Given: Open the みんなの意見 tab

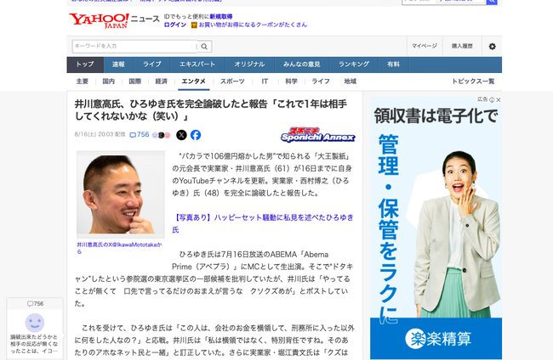Looking at the screenshot, I should 302,65.
